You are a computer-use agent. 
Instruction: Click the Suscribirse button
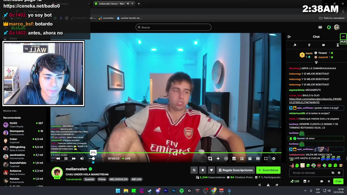coord(268,170)
